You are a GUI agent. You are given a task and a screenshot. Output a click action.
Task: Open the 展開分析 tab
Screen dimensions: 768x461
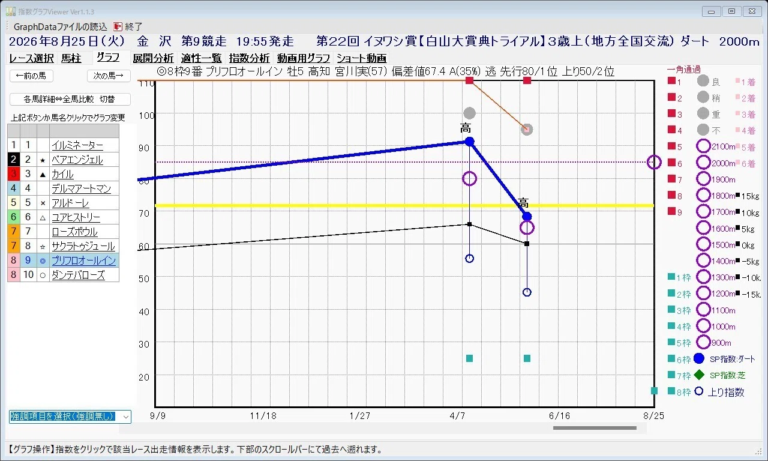click(153, 58)
